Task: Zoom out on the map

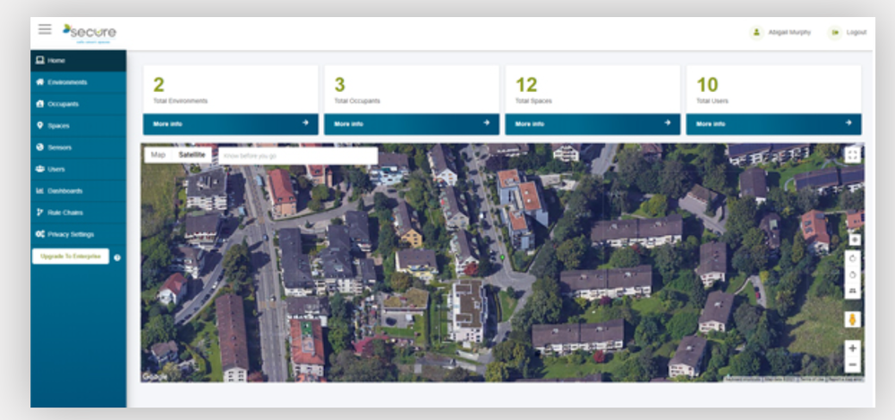Action: pyautogui.click(x=853, y=365)
